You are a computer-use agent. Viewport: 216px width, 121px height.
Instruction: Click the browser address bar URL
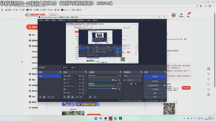pyautogui.click(x=31, y=6)
